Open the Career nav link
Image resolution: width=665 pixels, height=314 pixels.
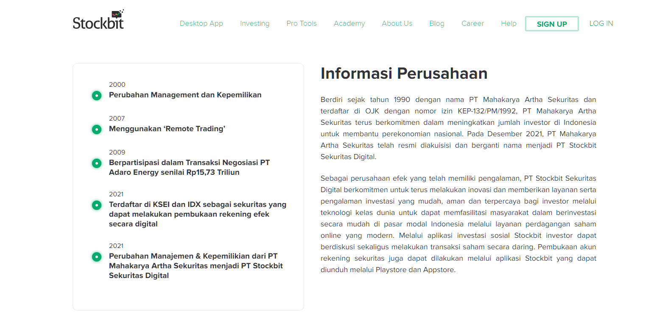pos(473,24)
